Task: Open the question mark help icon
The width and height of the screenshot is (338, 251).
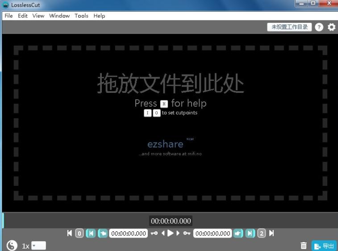Action: point(319,27)
